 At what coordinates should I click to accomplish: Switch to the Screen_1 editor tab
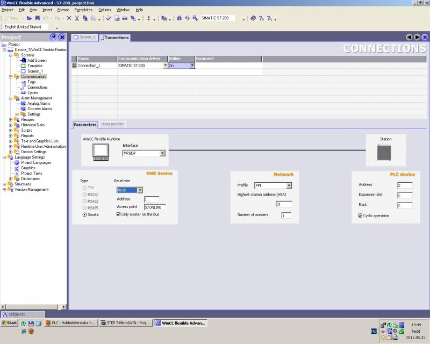(x=84, y=37)
